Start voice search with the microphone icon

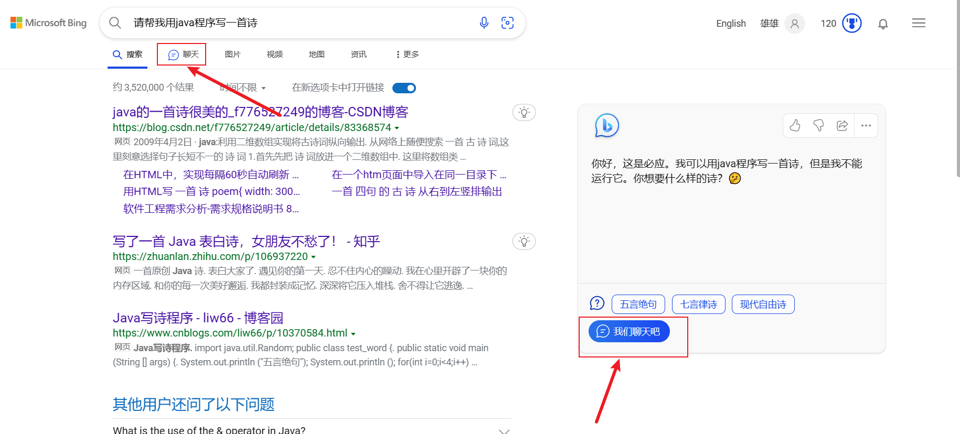coord(484,23)
